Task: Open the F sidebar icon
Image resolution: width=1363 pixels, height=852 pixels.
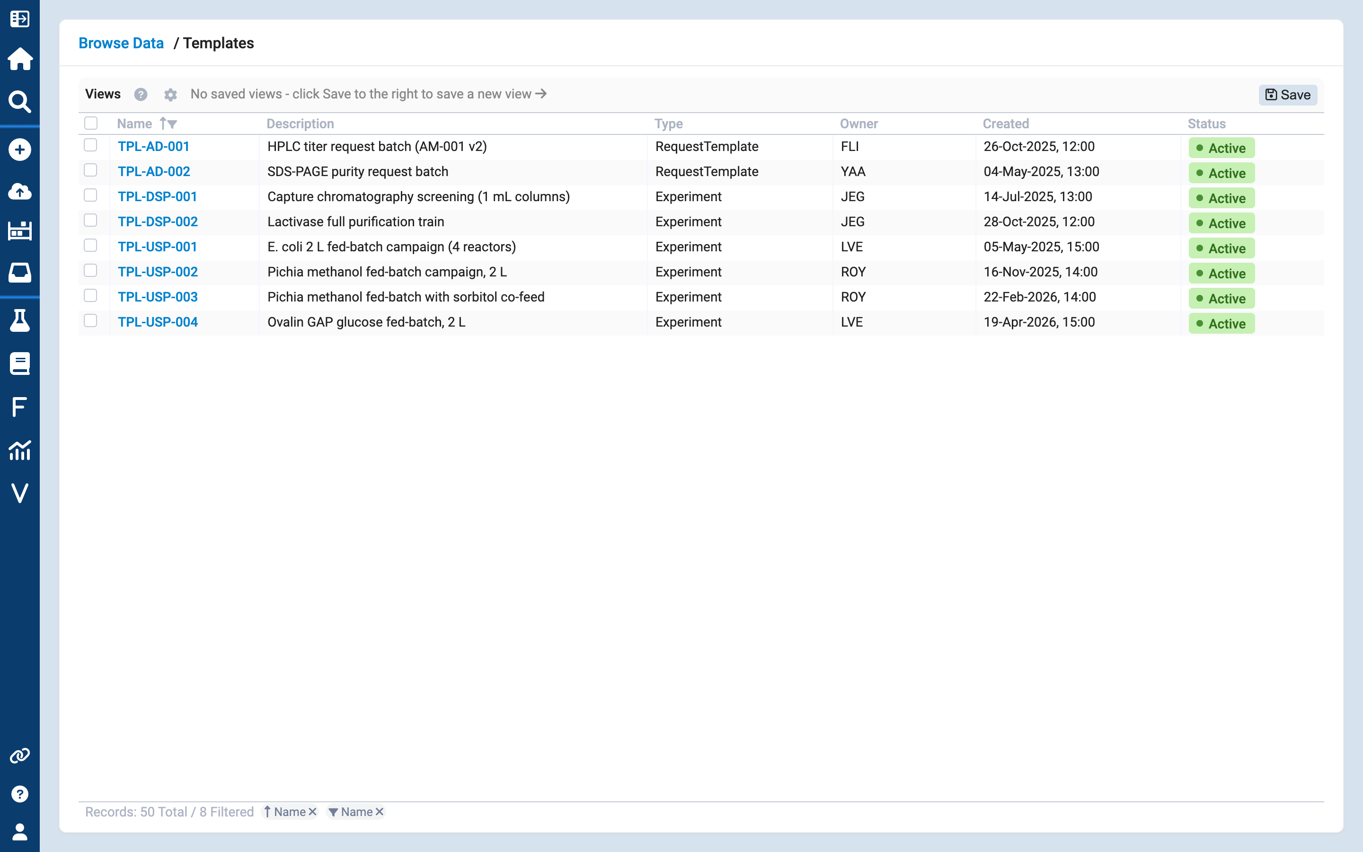Action: coord(20,406)
